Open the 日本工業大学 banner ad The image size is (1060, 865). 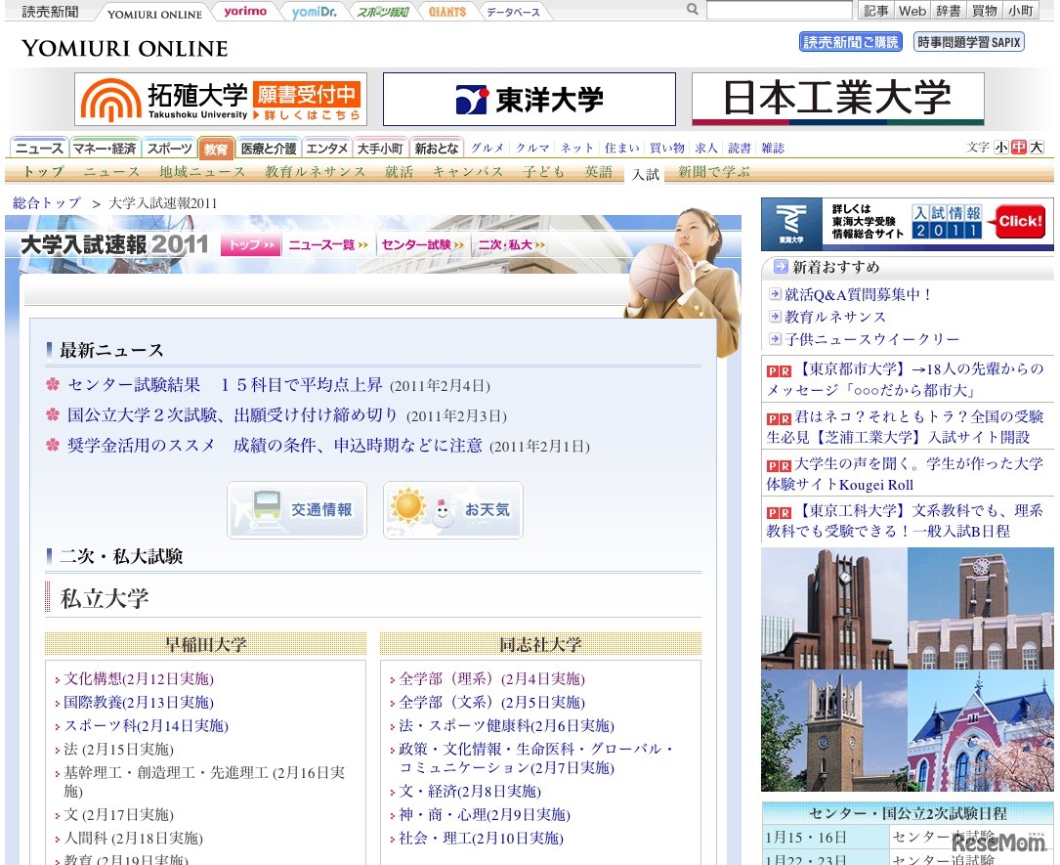(x=837, y=100)
